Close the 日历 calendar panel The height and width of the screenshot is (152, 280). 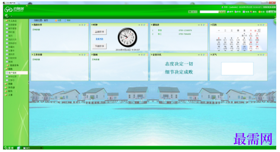(x=266, y=25)
